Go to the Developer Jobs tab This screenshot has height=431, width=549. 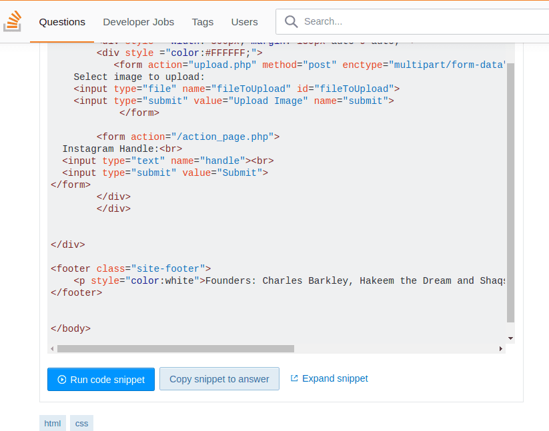tap(138, 22)
